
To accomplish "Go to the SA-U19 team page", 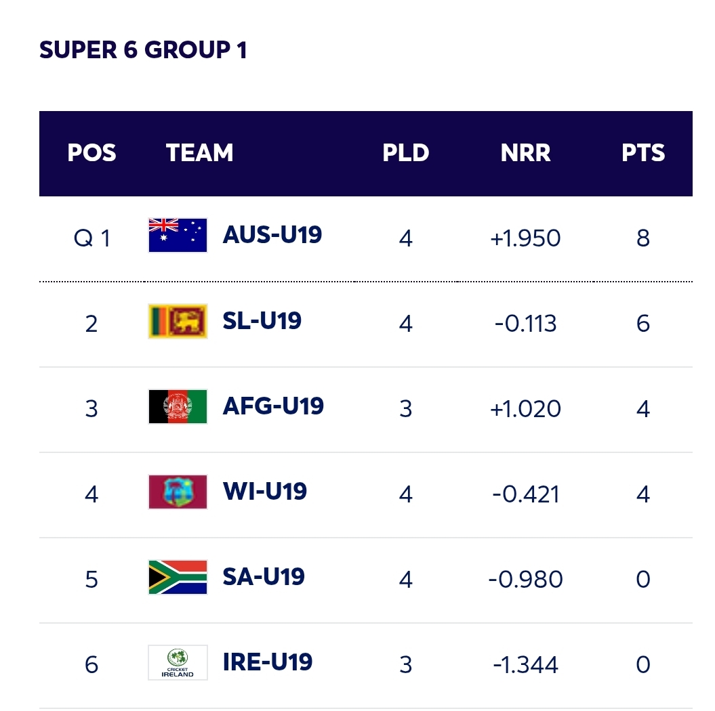I will click(264, 577).
